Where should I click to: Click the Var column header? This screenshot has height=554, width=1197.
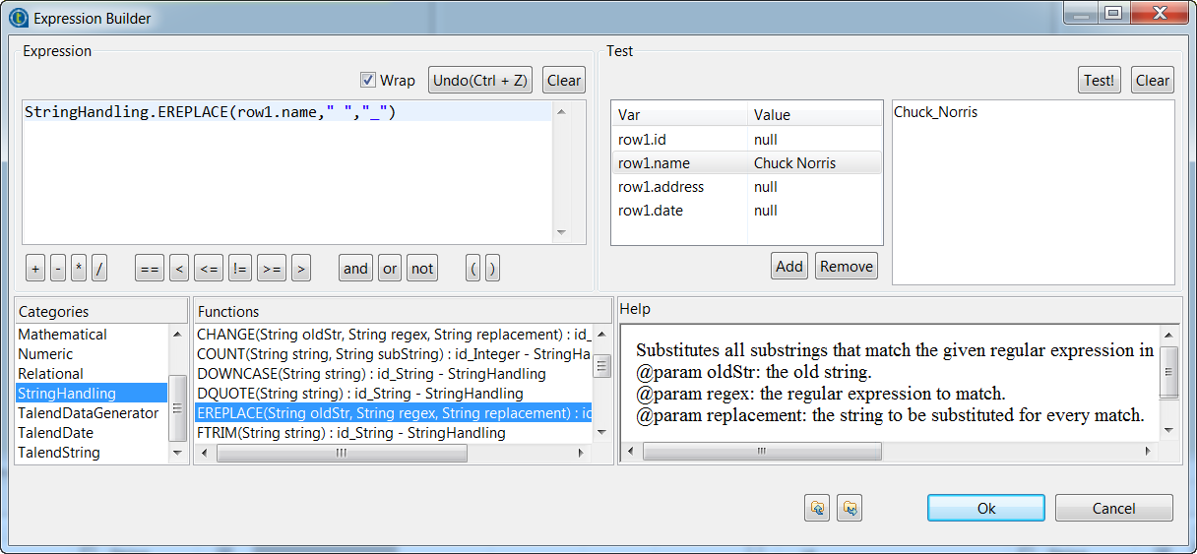(x=679, y=114)
